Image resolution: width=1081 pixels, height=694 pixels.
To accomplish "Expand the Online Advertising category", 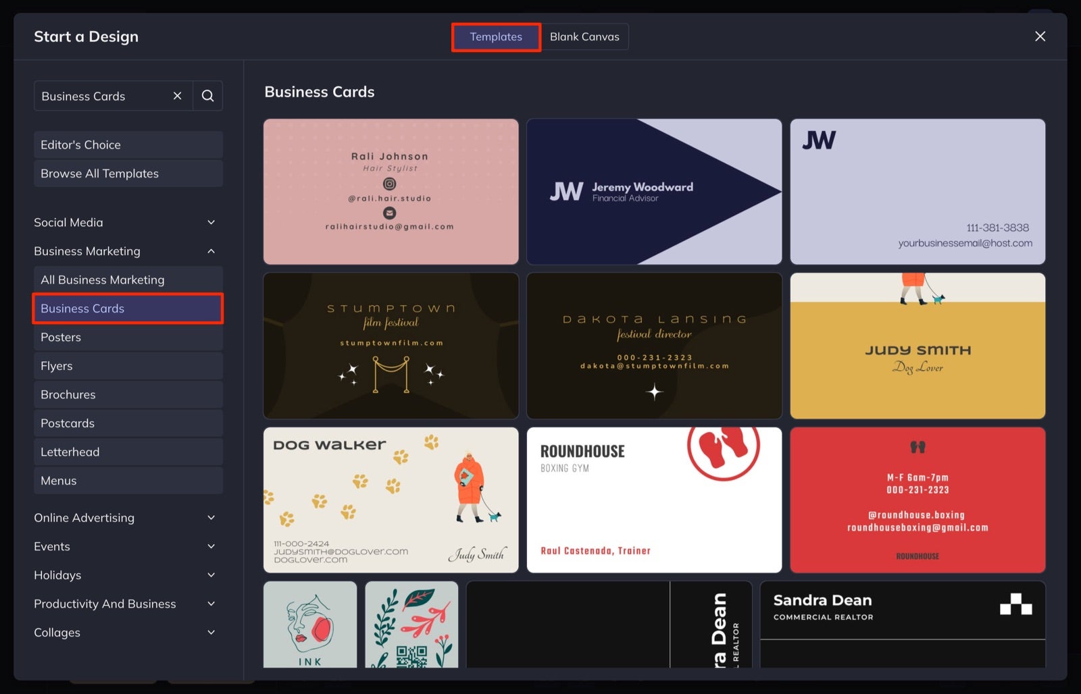I will click(x=211, y=518).
